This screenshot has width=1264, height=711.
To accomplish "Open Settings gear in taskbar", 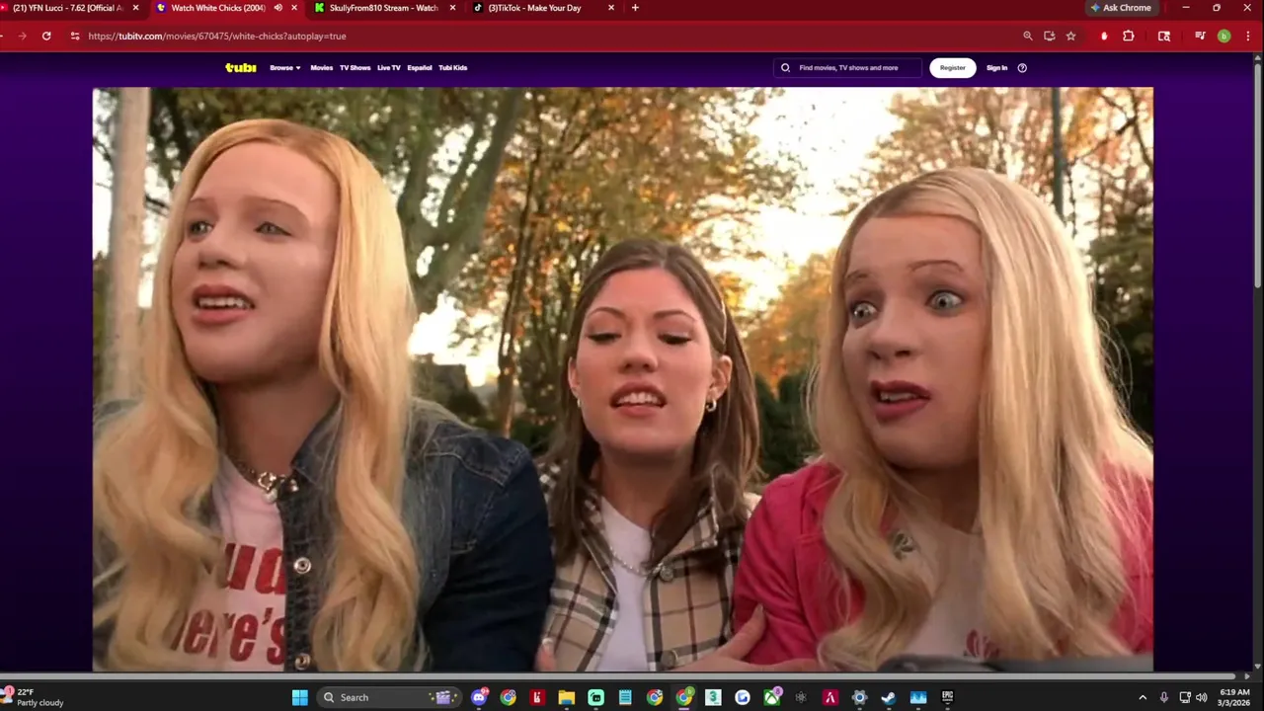I will click(859, 697).
